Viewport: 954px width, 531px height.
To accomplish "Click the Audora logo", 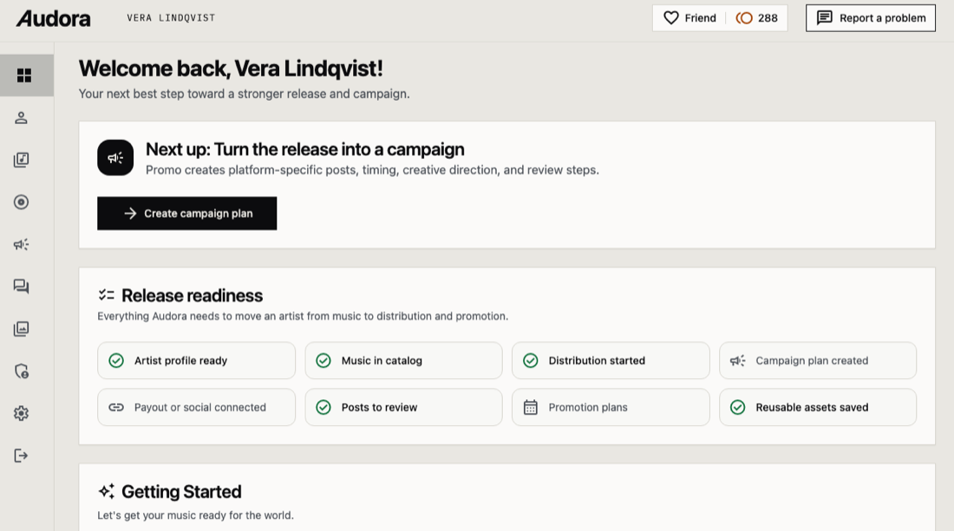I will (x=54, y=19).
